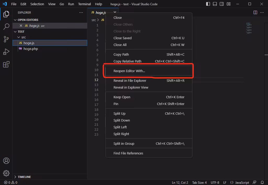
Task: Open editor More Actions ellipsis
Action: (262, 13)
